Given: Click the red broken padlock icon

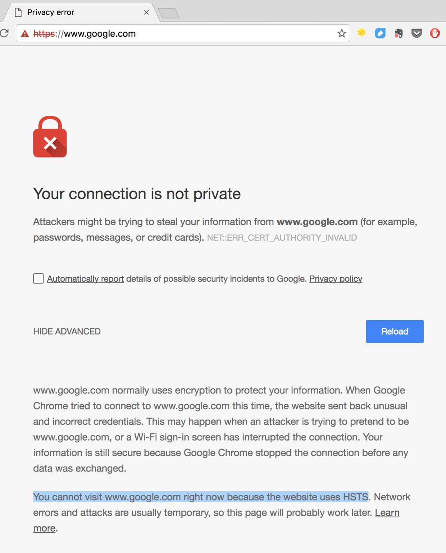Looking at the screenshot, I should tap(50, 137).
